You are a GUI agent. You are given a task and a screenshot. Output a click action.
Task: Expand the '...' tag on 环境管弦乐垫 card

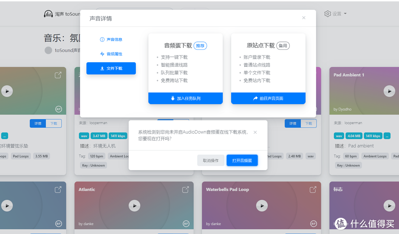point(5,136)
